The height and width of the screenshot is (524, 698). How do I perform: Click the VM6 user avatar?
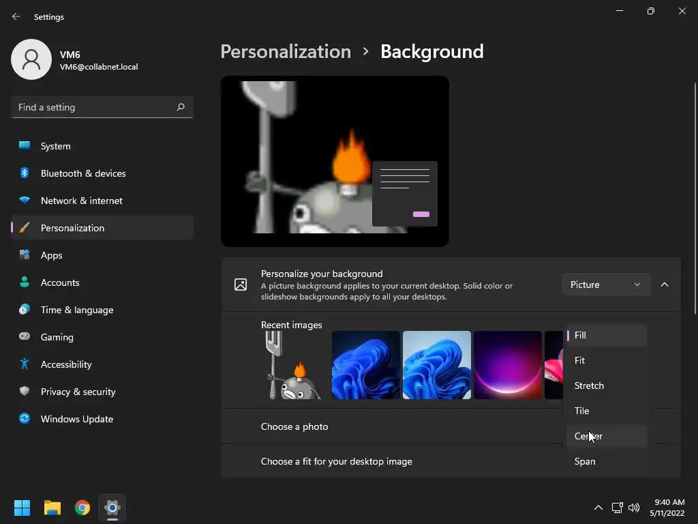pos(31,59)
